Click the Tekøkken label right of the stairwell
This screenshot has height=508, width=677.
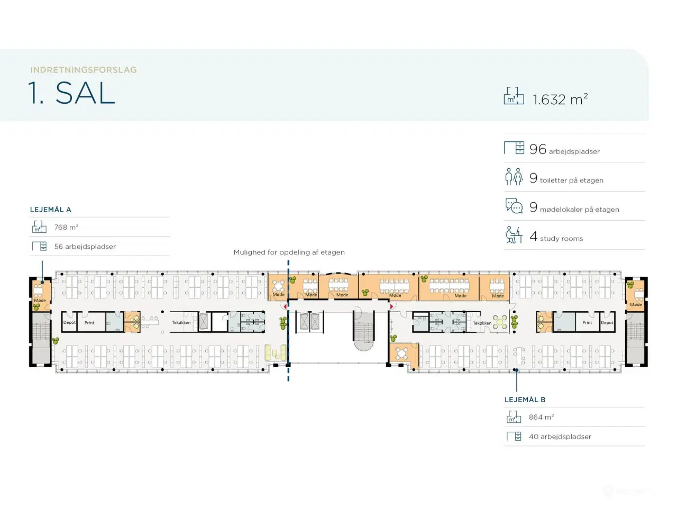coord(482,323)
